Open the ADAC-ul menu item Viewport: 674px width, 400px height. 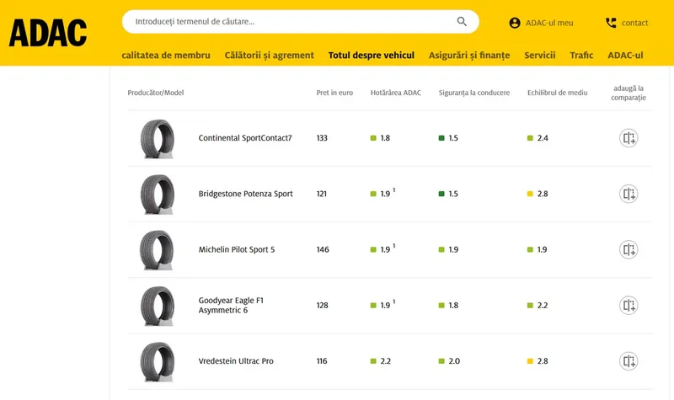(x=625, y=56)
